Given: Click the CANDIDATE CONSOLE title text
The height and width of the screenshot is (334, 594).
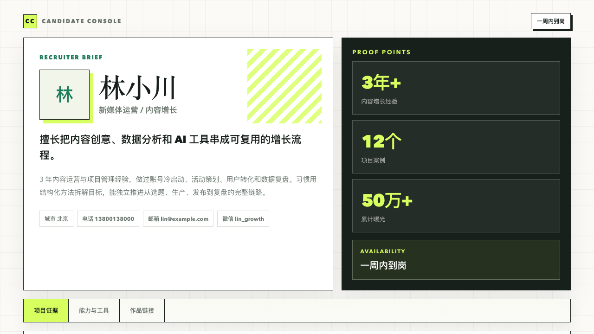Looking at the screenshot, I should click(x=82, y=21).
